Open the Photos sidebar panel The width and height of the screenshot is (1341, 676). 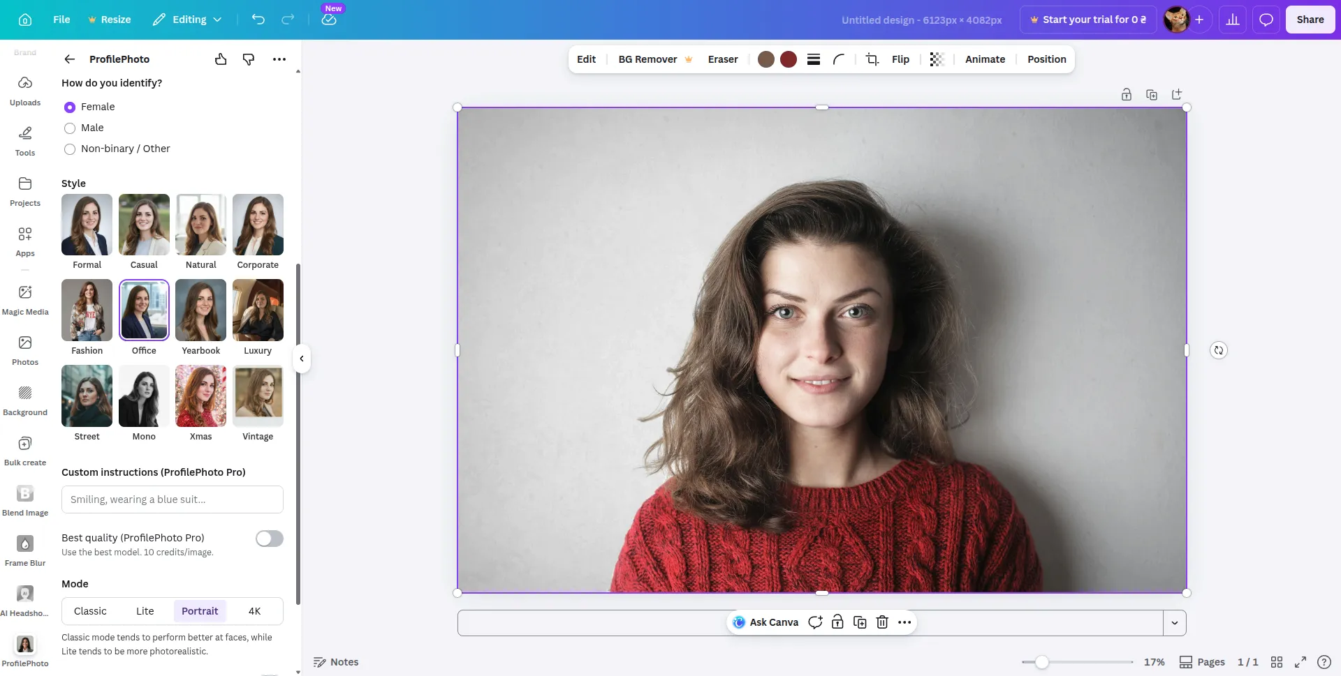pyautogui.click(x=25, y=349)
